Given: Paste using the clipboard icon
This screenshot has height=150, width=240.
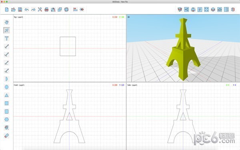Looking at the screenshot, I should [53, 10].
